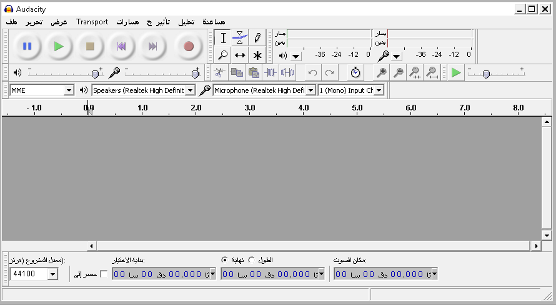Click the Trim audio icon
The height and width of the screenshot is (305, 556).
pyautogui.click(x=271, y=73)
